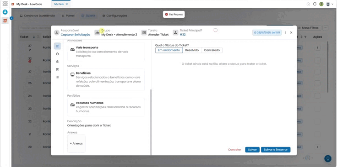Image resolution: width=337 pixels, height=167 pixels.
Task: Click the + Anexos attachment box
Action: click(76, 143)
